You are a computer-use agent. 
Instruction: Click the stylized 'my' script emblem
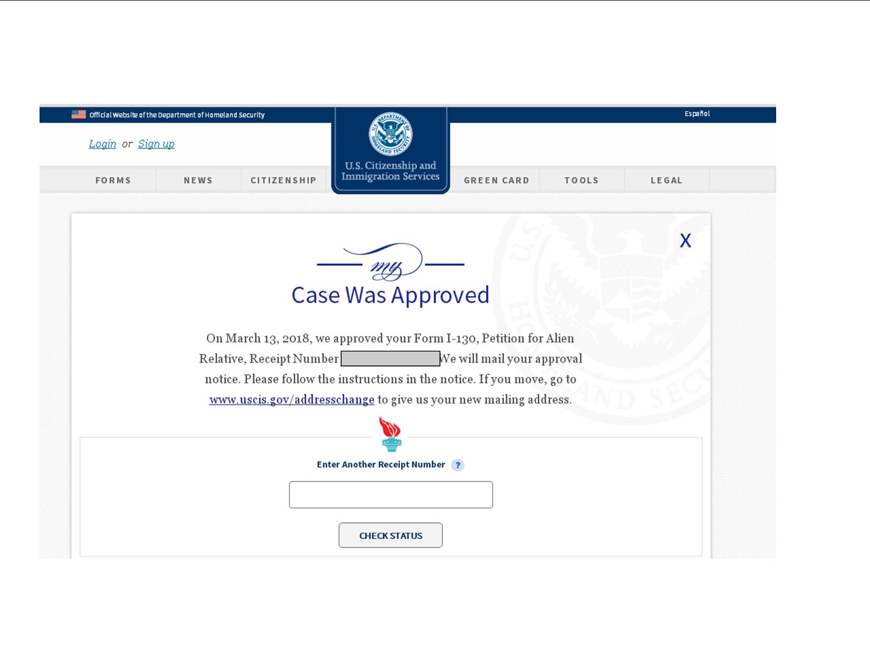391,262
